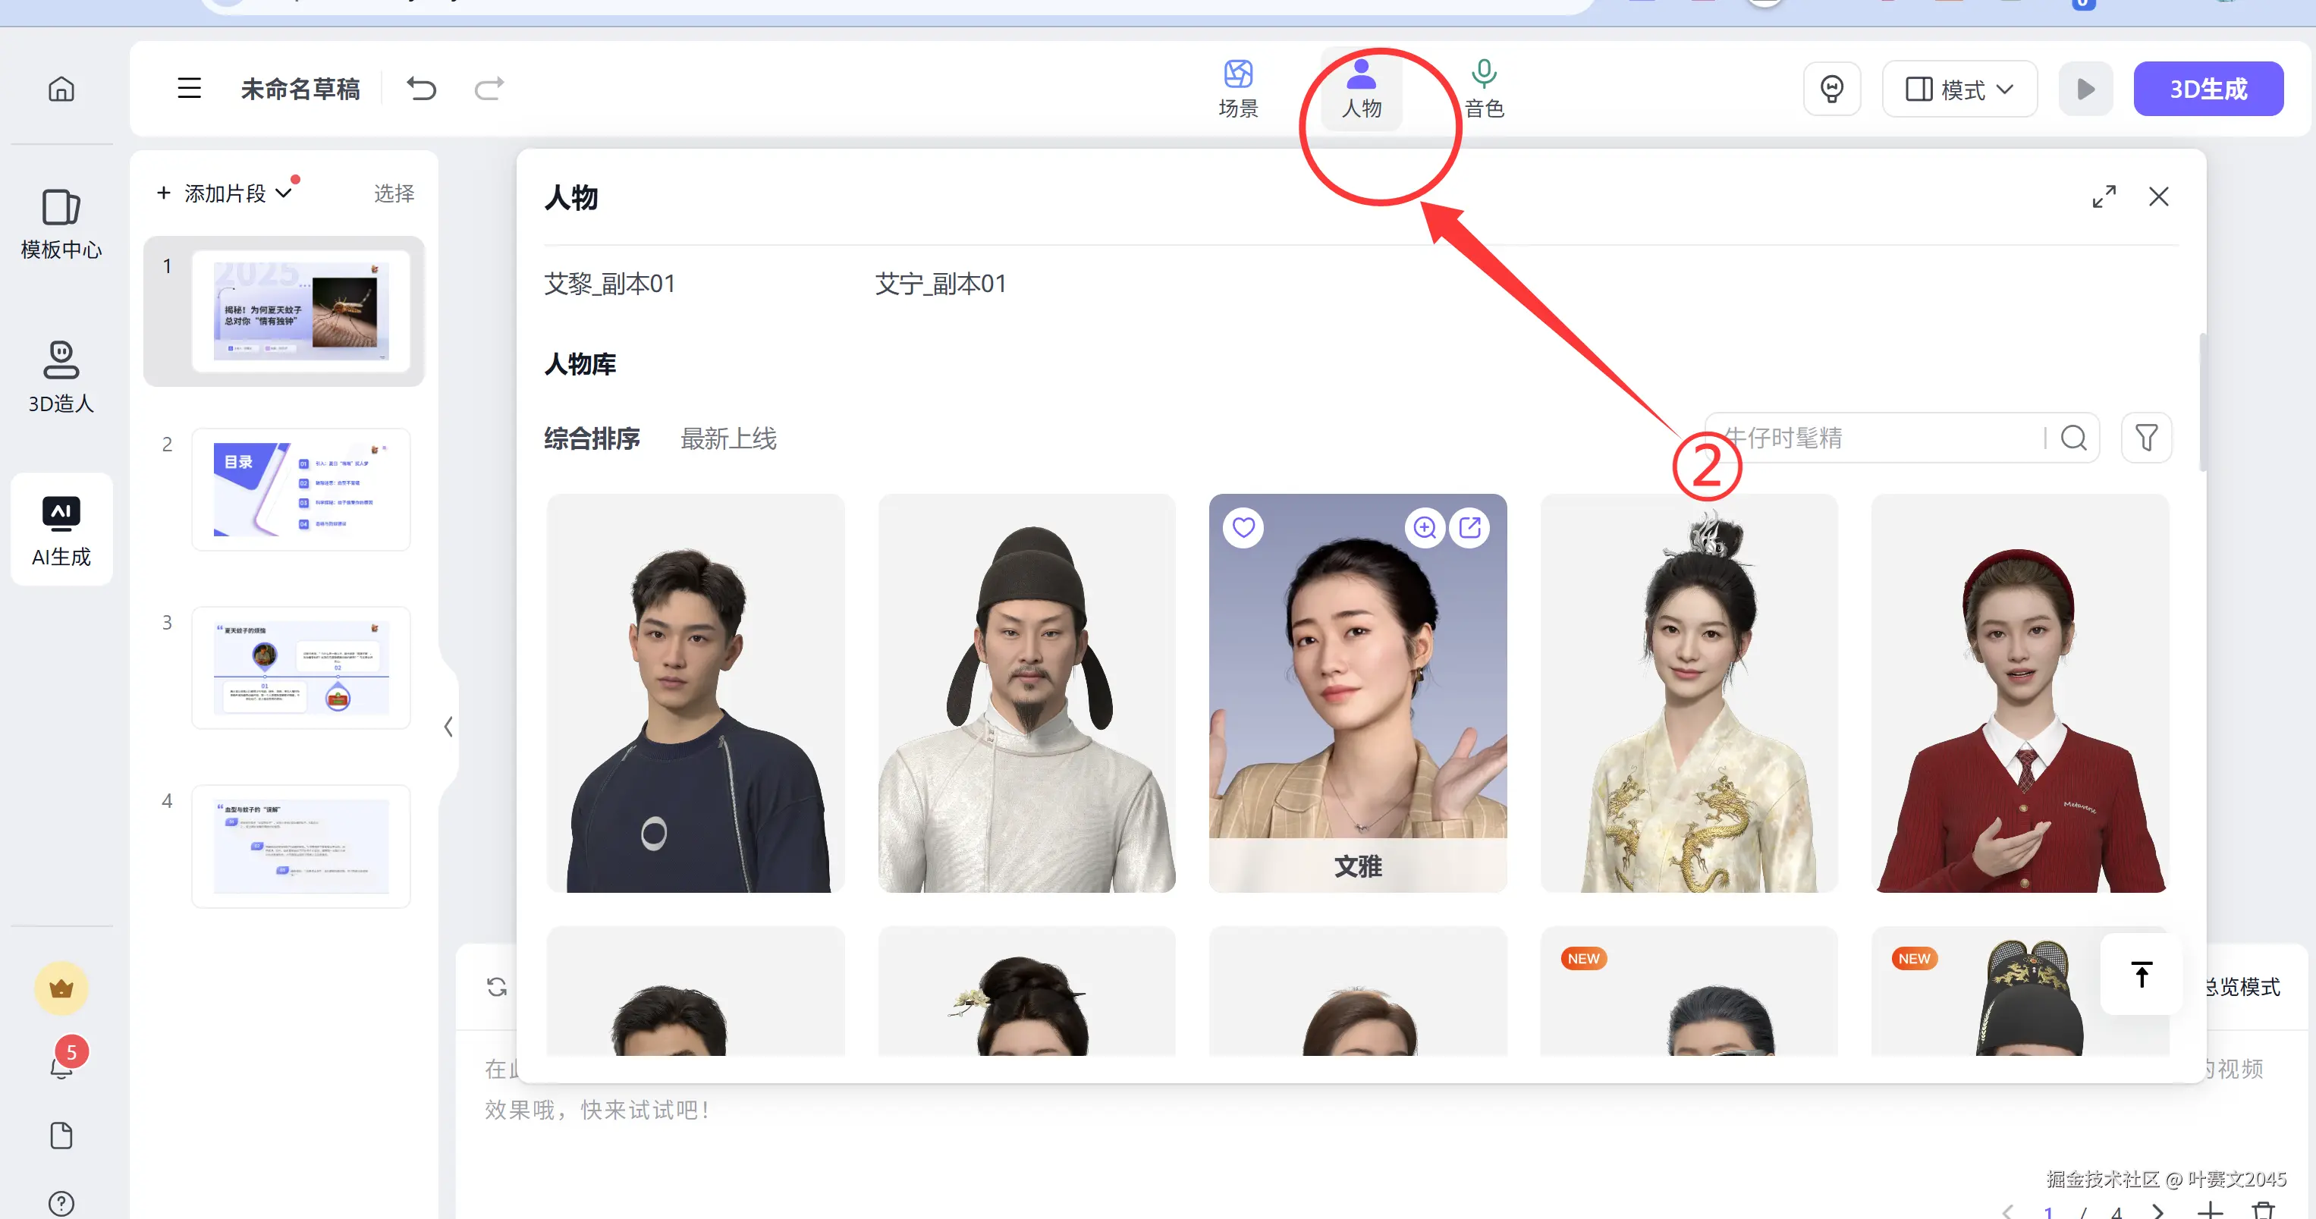
Task: Click the 3D生成 button
Action: click(2208, 89)
